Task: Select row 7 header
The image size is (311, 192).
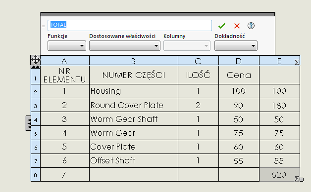Action: tap(36, 161)
